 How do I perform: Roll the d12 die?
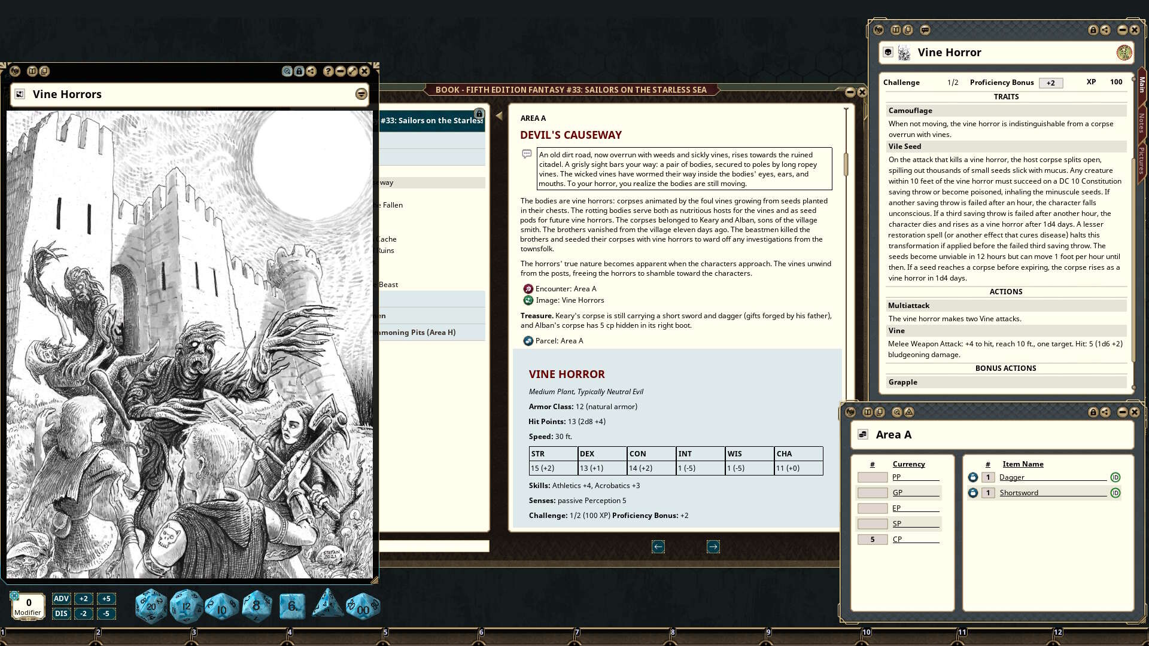[186, 607]
